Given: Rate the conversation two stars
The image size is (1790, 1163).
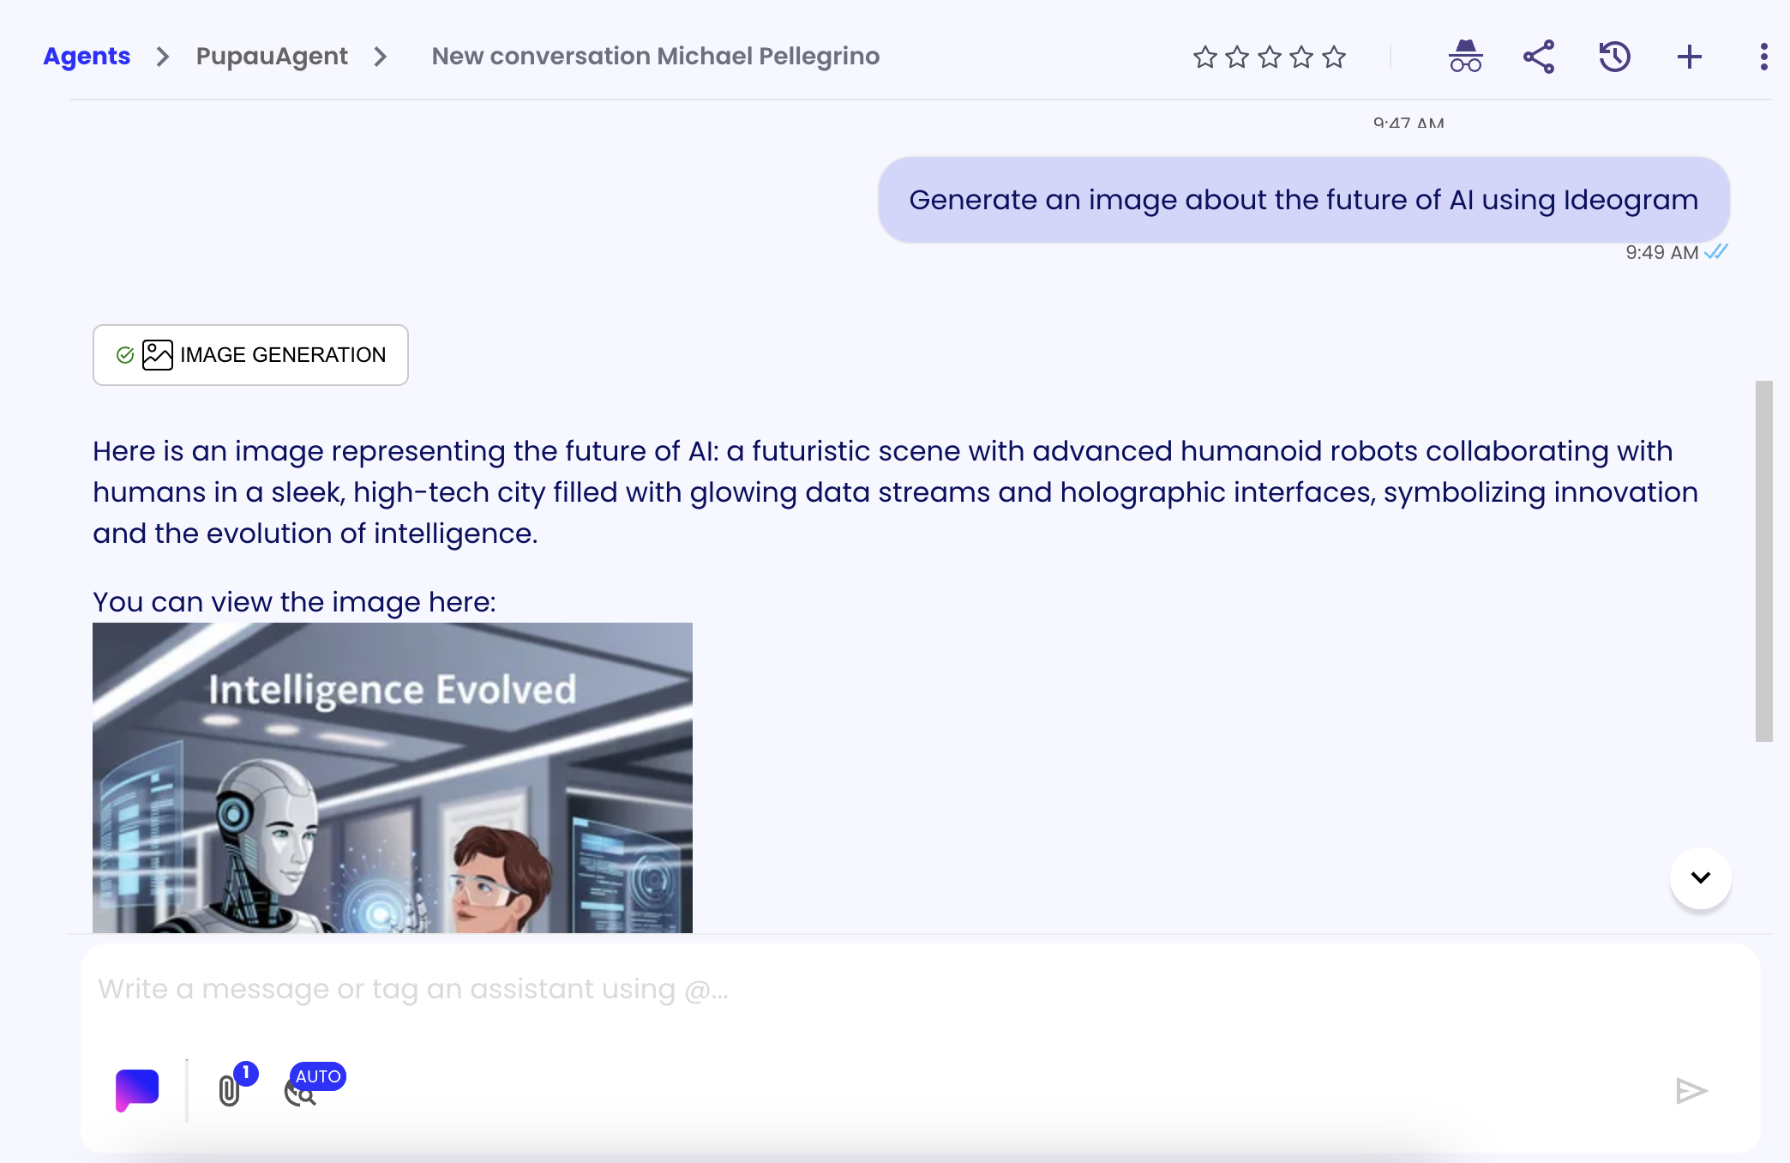Looking at the screenshot, I should (x=1237, y=57).
